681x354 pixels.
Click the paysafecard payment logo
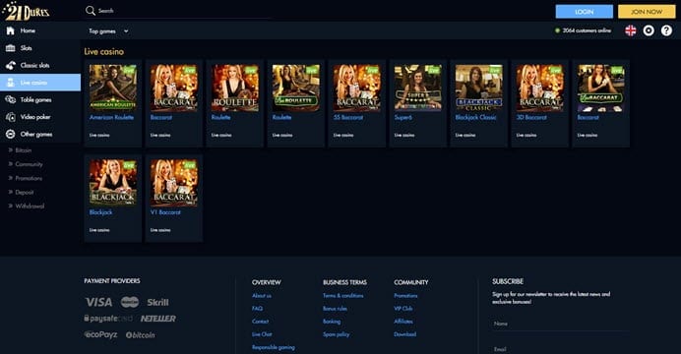coord(108,319)
